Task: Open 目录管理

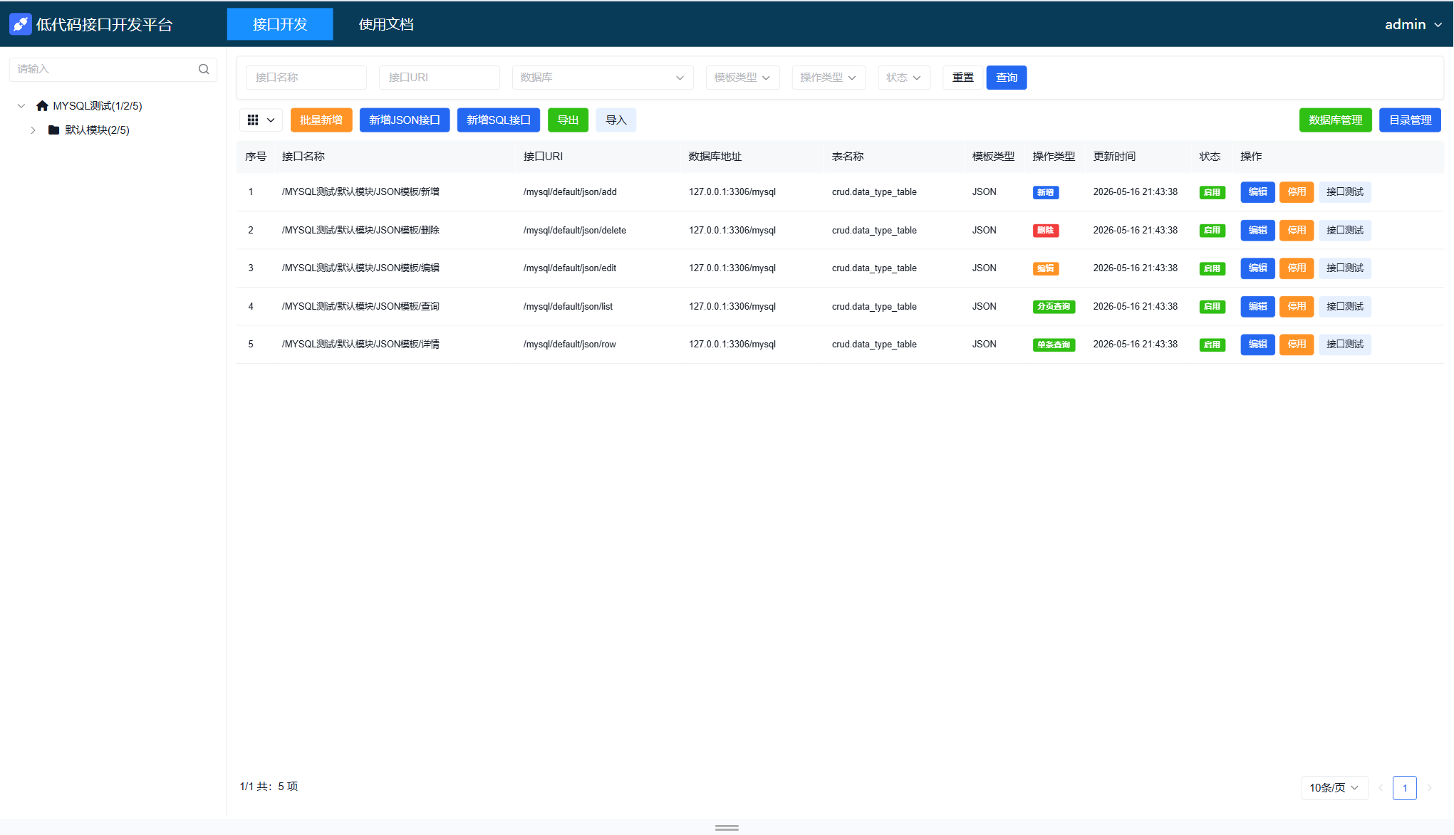Action: [1411, 120]
